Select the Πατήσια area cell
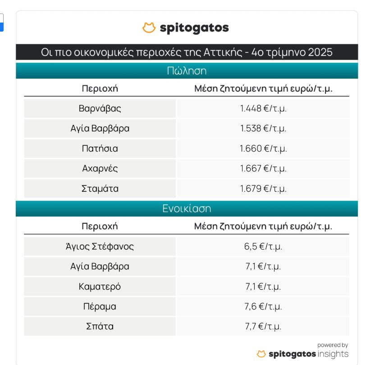366x365 pixels. [x=100, y=148]
